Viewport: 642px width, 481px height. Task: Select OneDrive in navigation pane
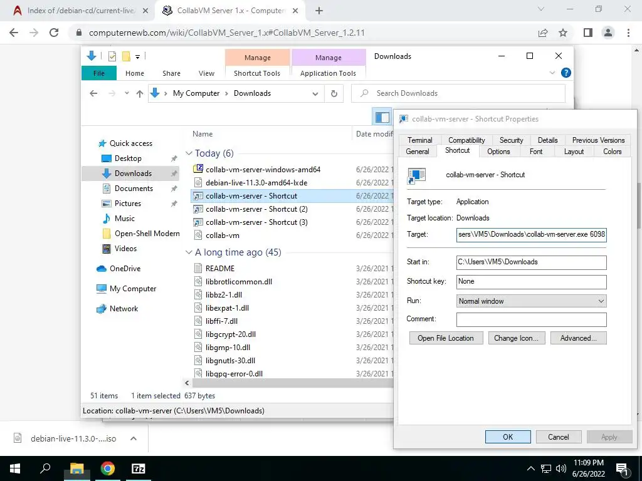[x=125, y=269]
